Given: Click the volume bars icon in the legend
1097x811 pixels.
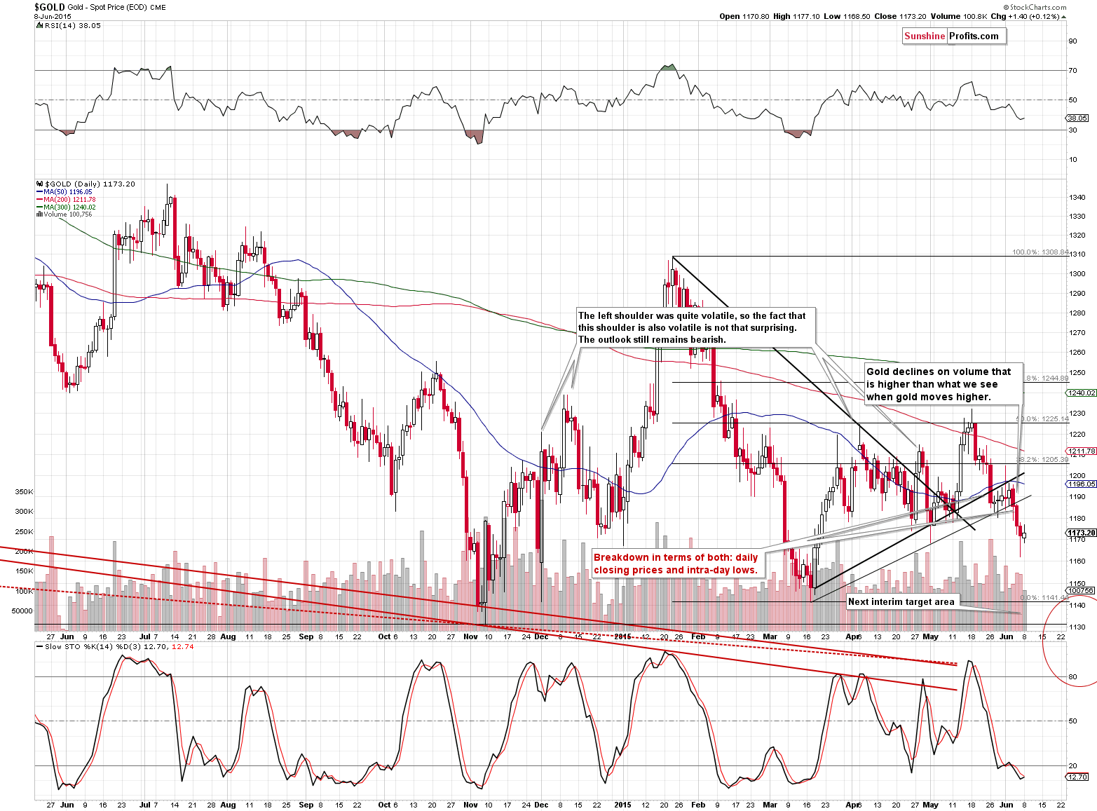Looking at the screenshot, I should (39, 214).
